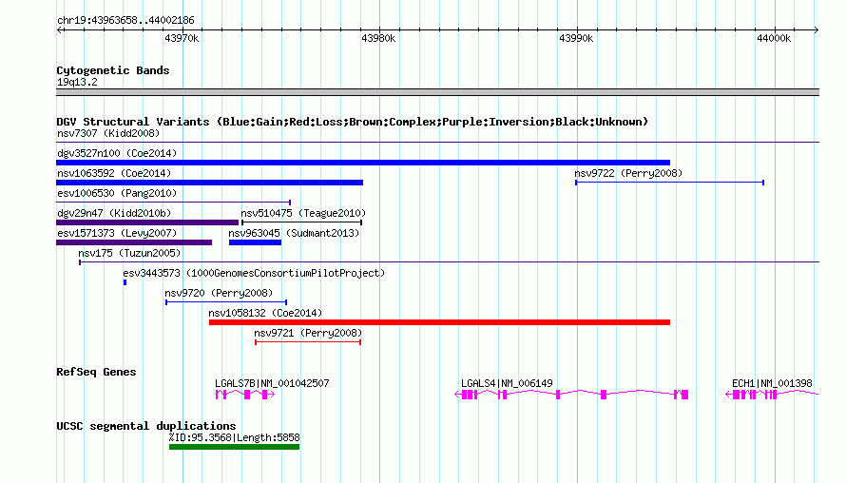
Task: Click the 'nsv9721 (Perry2008)' label
Action: (x=308, y=333)
